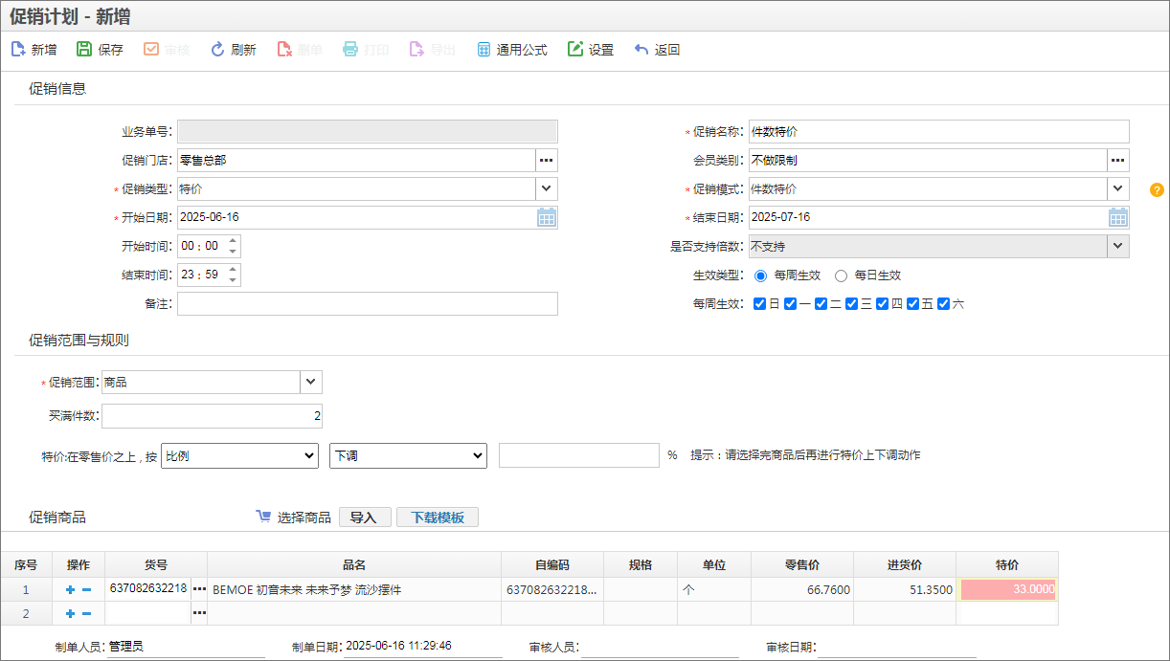Click the orange help question mark icon
The width and height of the screenshot is (1170, 661).
pos(1157,189)
